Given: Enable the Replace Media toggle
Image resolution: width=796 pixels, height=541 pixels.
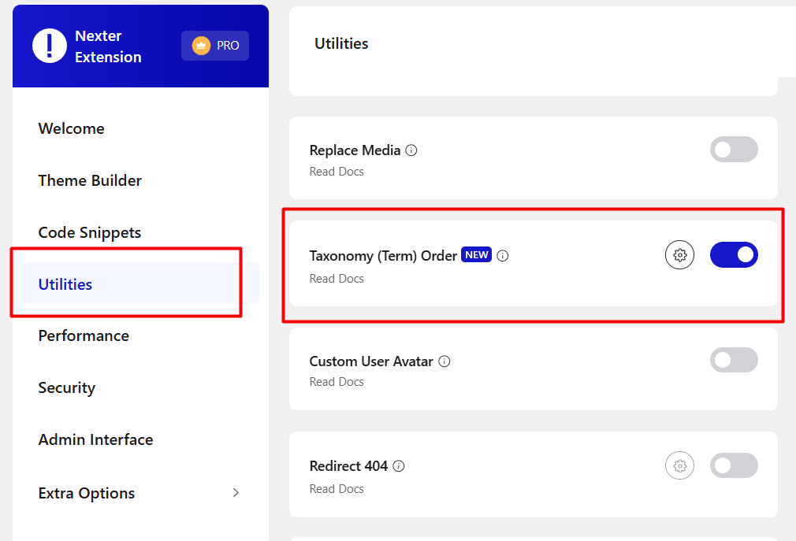Looking at the screenshot, I should coord(734,150).
